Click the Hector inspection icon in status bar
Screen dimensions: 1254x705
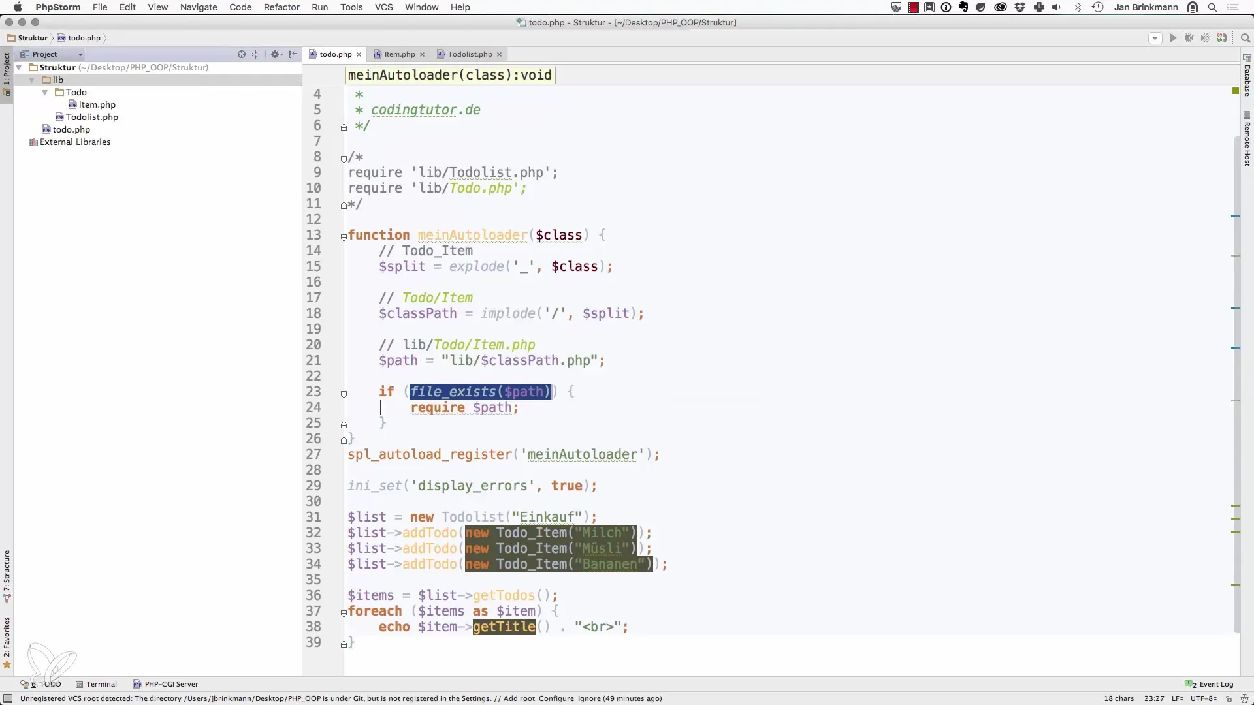(1244, 698)
